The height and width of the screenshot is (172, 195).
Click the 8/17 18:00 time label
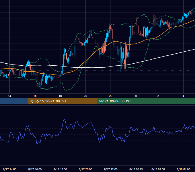click(x=60, y=169)
